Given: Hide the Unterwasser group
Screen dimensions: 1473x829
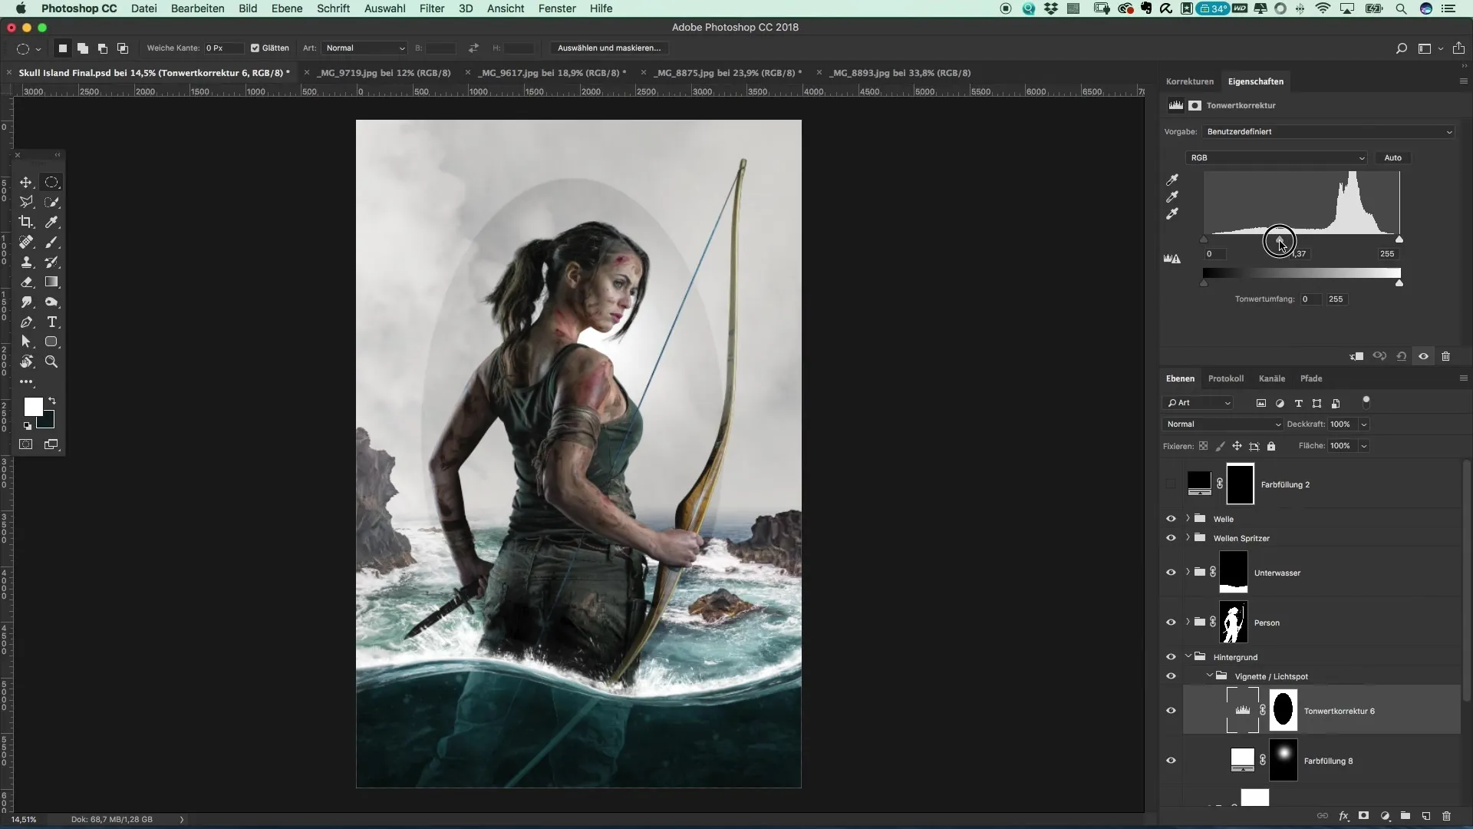Looking at the screenshot, I should (1171, 573).
